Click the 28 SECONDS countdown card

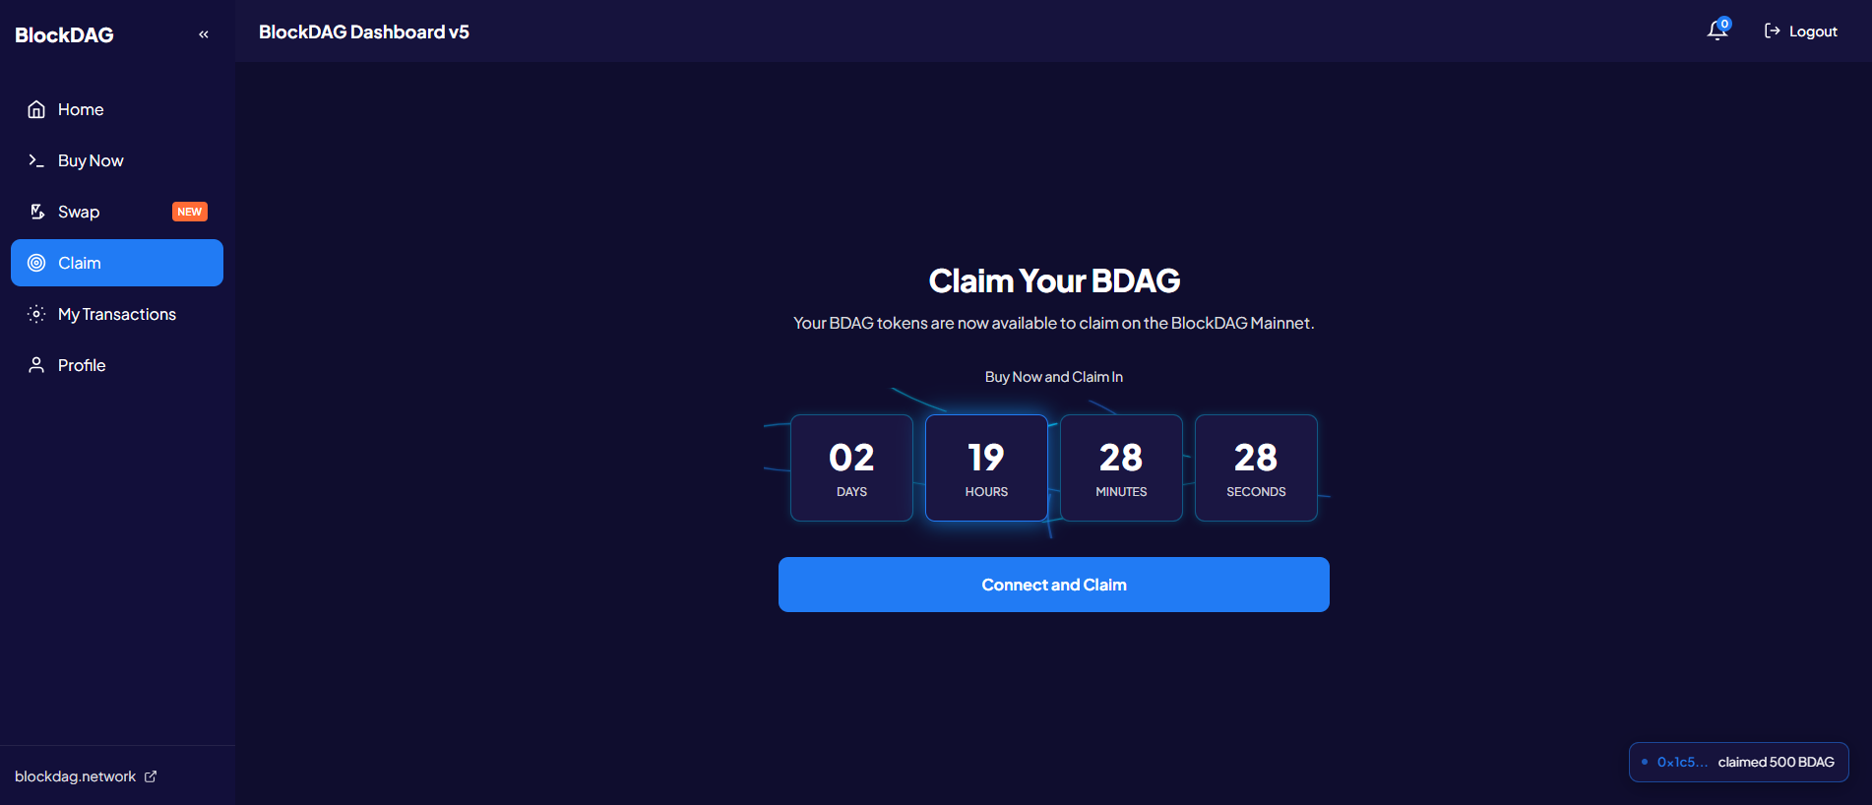(x=1256, y=467)
